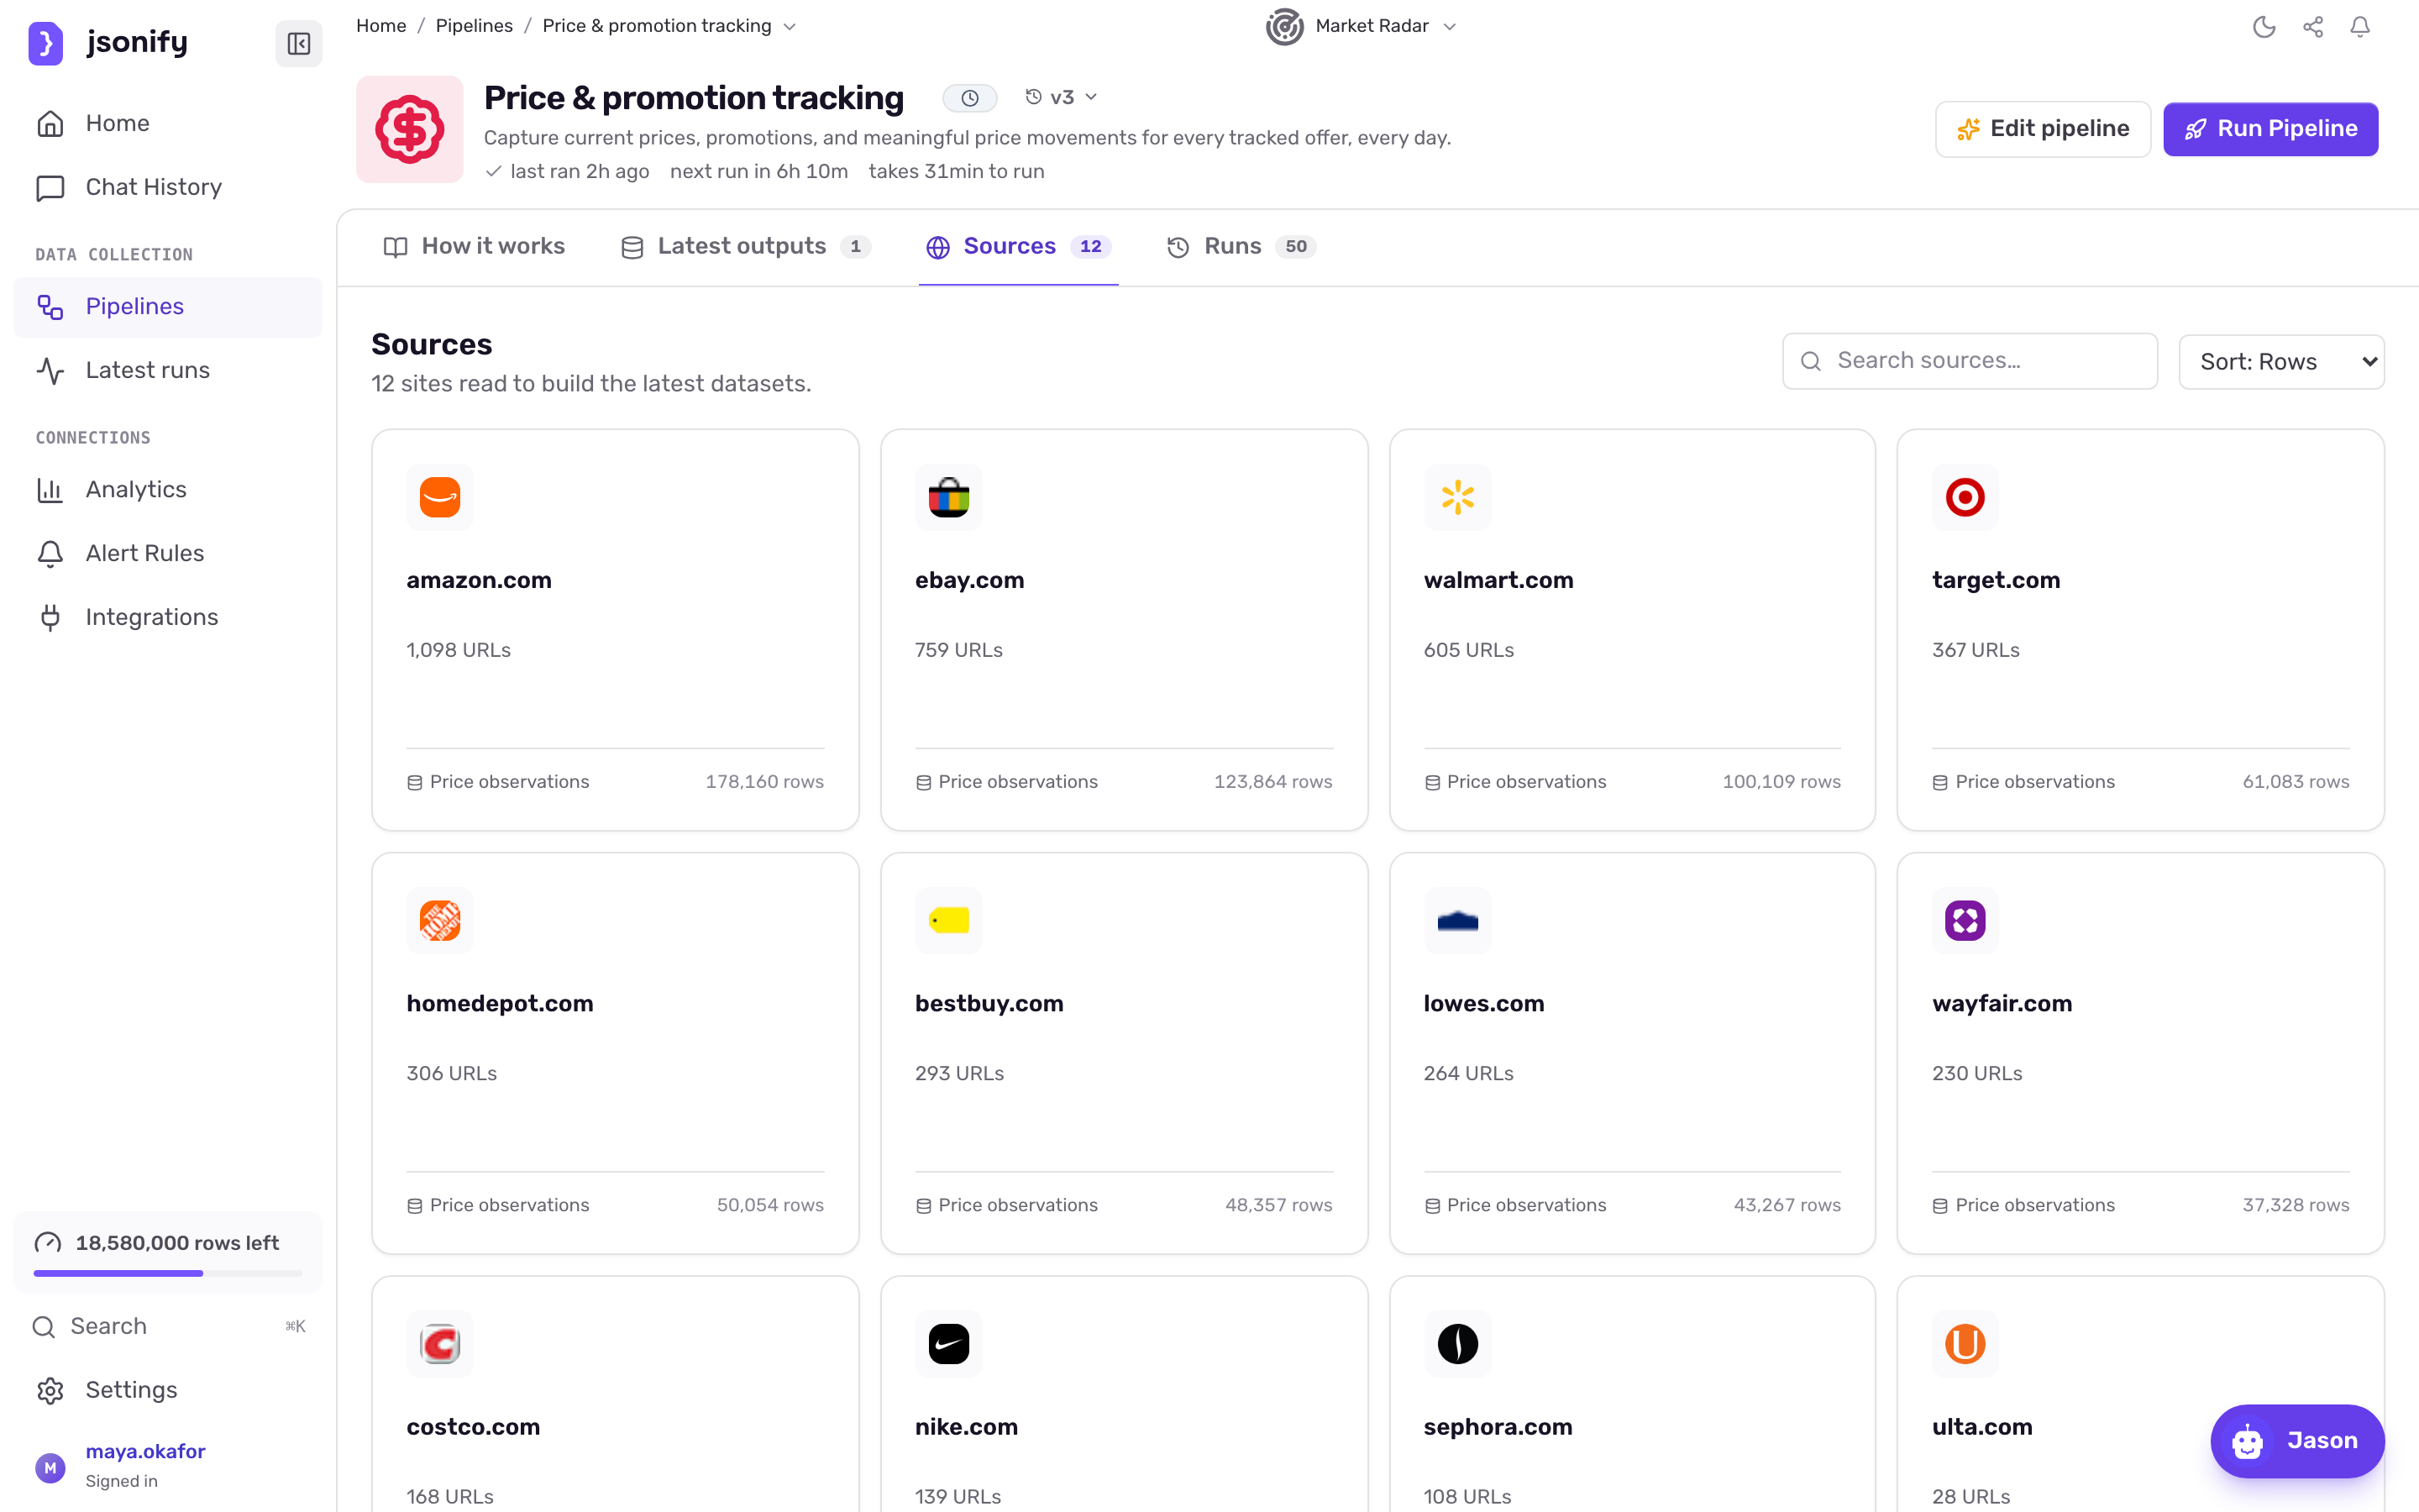
Task: Open Latest runs in sidebar
Action: click(168, 370)
